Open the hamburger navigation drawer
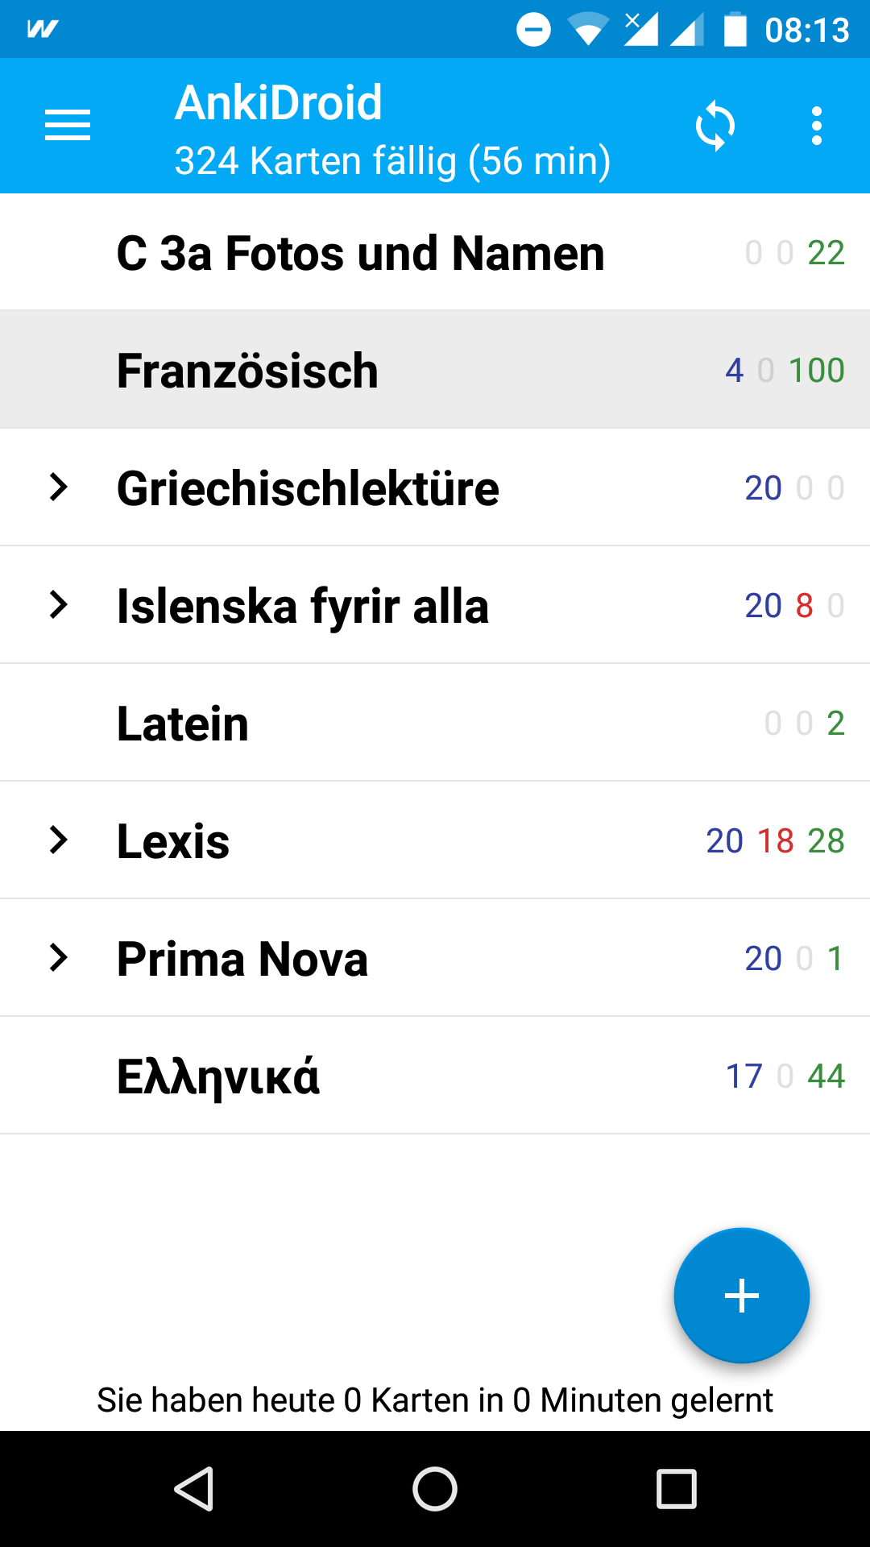Screen dimensions: 870x1547 click(x=68, y=126)
